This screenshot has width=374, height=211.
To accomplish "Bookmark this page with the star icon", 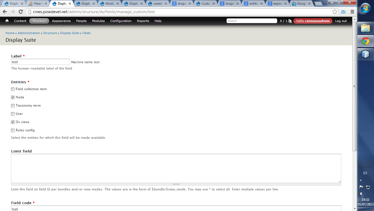I will (x=335, y=12).
